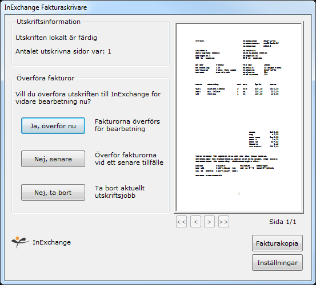Click the InExchange brand name text
Screen dimensions: 316x285
(52, 242)
